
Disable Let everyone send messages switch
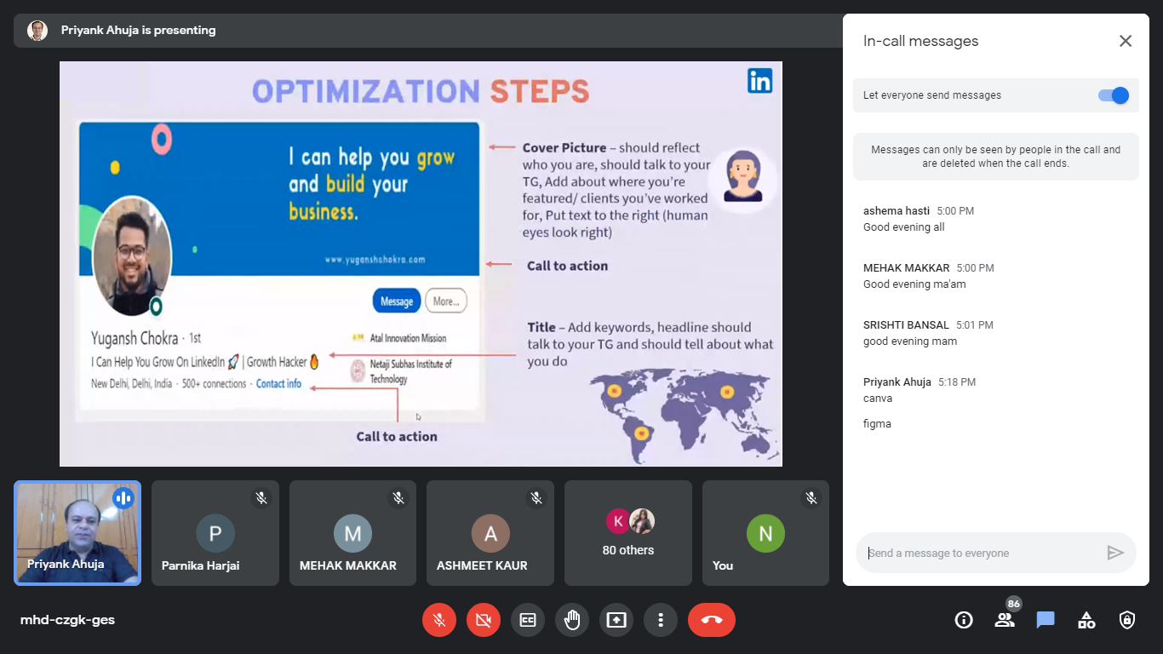(x=1113, y=95)
